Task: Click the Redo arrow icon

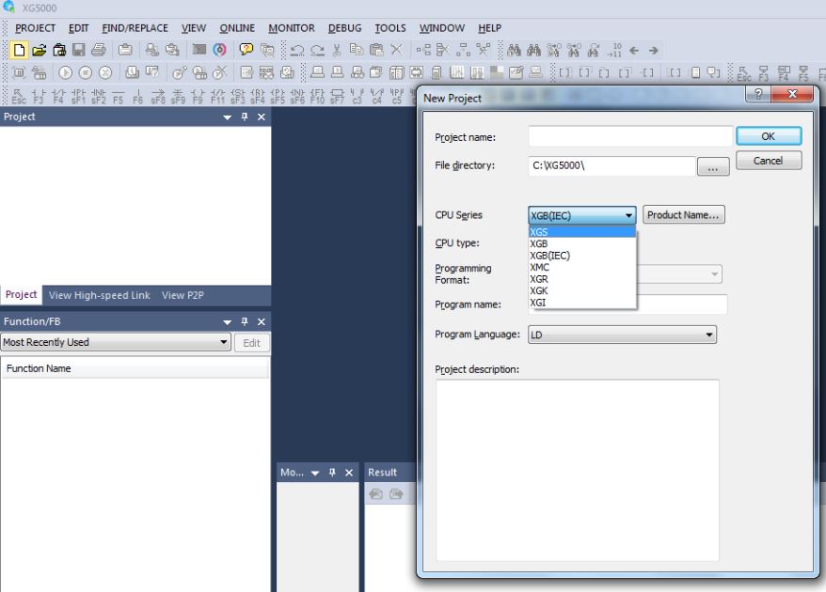Action: click(x=317, y=51)
